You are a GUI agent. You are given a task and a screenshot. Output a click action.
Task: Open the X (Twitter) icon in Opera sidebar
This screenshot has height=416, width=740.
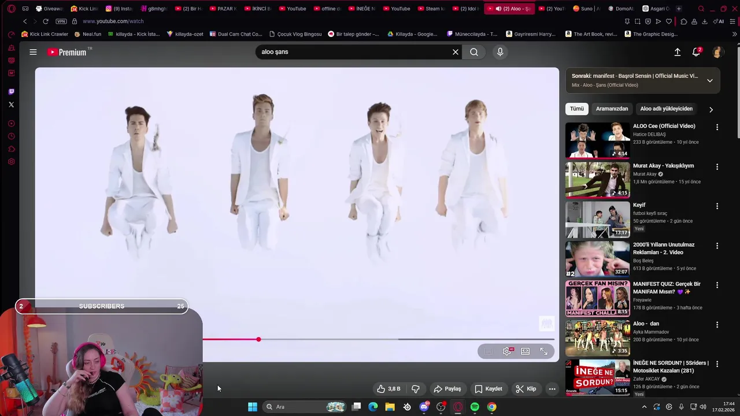point(11,105)
